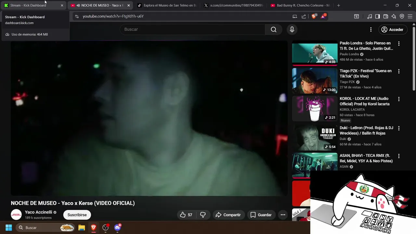The height and width of the screenshot is (234, 416).
Task: Open Windows Start menu
Action: point(9,227)
